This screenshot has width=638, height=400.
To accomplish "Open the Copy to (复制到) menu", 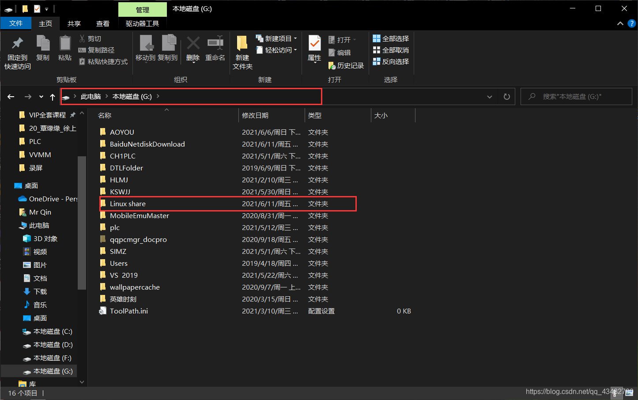I will (168, 49).
